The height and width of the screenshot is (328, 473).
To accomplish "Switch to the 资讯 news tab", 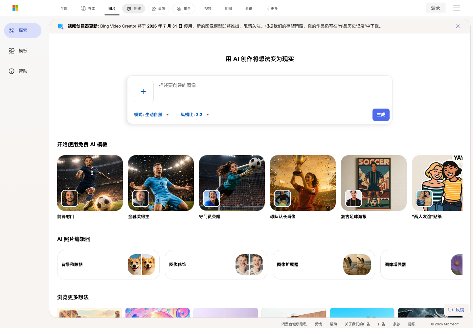I will point(249,9).
